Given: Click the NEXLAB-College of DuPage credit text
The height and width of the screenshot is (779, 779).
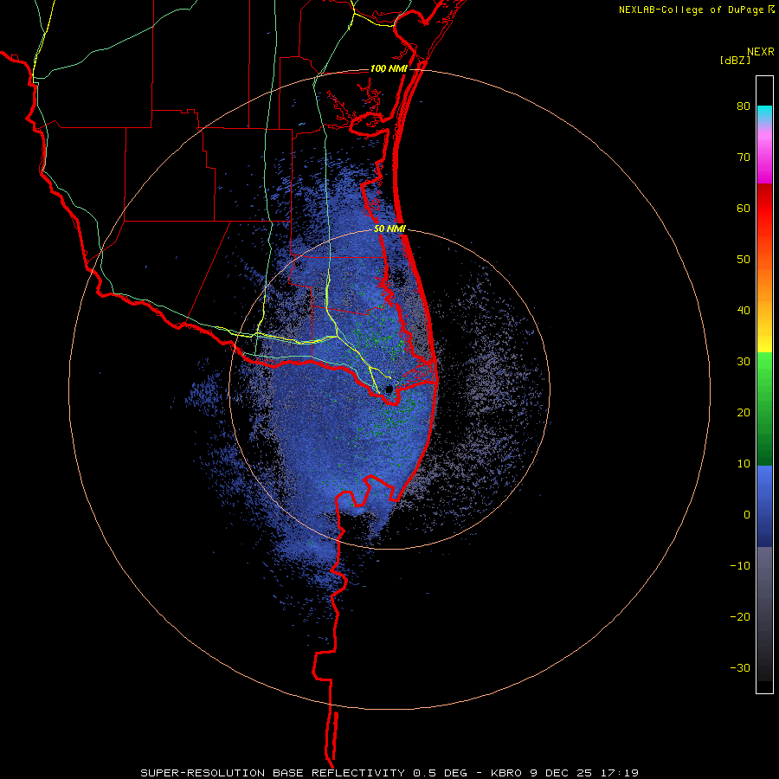Looking at the screenshot, I should (691, 10).
